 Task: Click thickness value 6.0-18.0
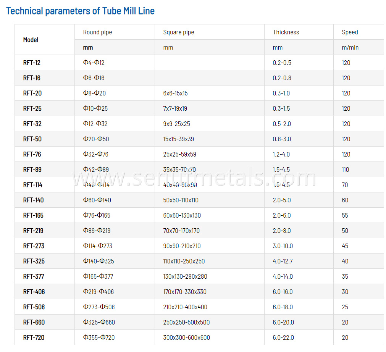click(x=283, y=307)
